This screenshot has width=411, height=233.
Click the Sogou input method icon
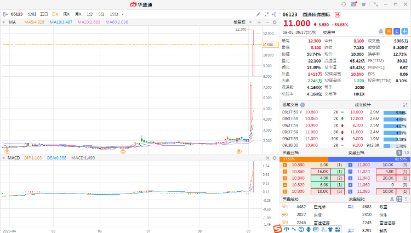click(x=278, y=229)
